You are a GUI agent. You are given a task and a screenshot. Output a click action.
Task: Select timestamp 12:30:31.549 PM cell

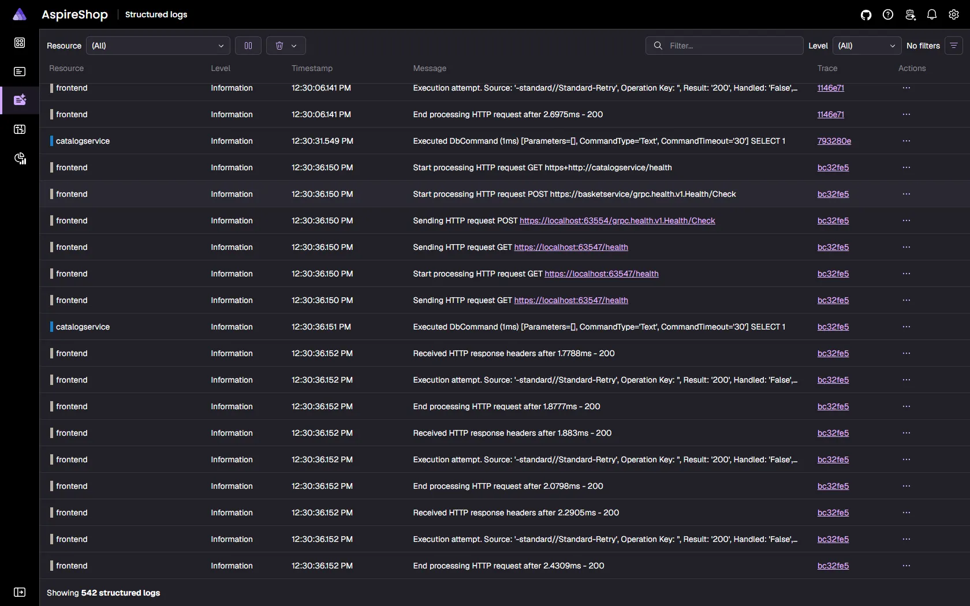(x=322, y=141)
